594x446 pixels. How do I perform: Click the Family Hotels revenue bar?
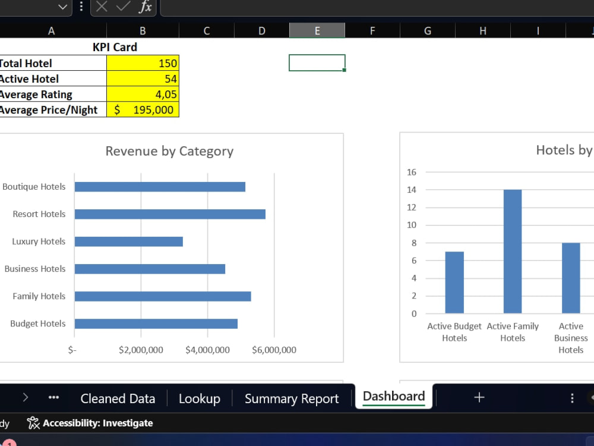163,296
